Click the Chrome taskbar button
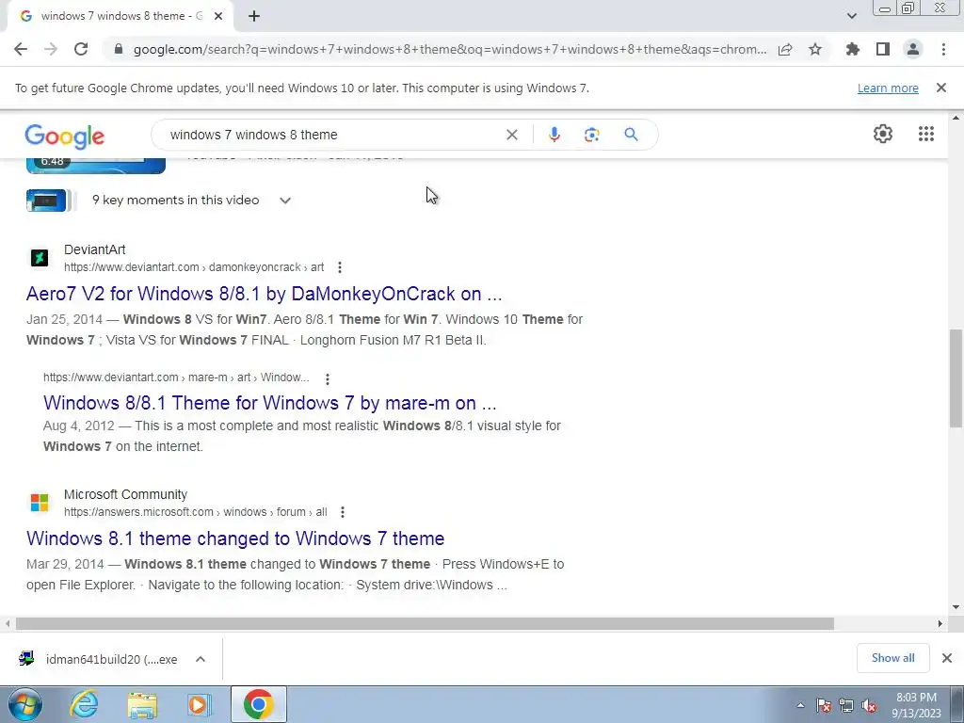The height and width of the screenshot is (723, 964). click(x=258, y=704)
